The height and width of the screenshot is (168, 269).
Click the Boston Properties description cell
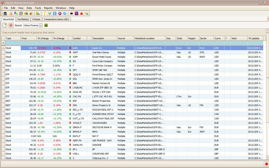coord(104,101)
